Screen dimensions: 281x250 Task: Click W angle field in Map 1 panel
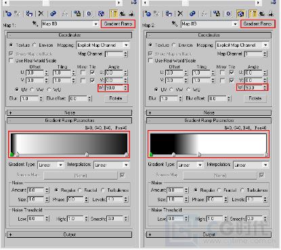pyautogui.click(x=114, y=88)
